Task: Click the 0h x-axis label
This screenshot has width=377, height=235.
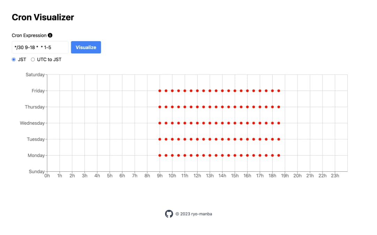Action: [x=47, y=176]
